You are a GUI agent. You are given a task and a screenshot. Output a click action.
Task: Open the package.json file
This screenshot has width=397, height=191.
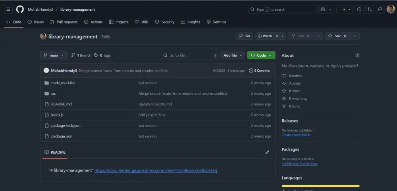click(x=62, y=136)
